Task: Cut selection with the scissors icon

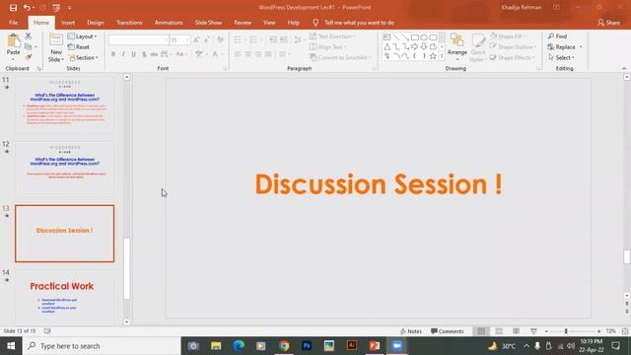Action: (x=29, y=36)
